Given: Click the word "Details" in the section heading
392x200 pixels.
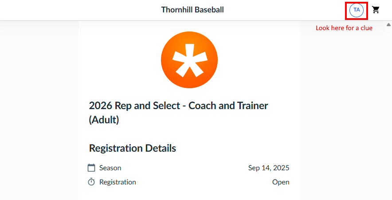Looking at the screenshot, I should click(x=159, y=148).
